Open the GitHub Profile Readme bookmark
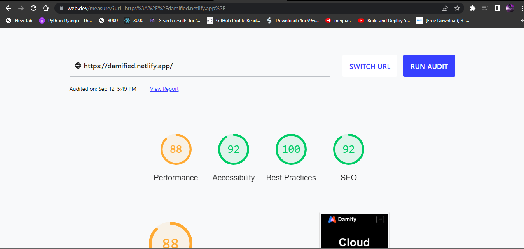This screenshot has height=249, width=524. pos(234,21)
